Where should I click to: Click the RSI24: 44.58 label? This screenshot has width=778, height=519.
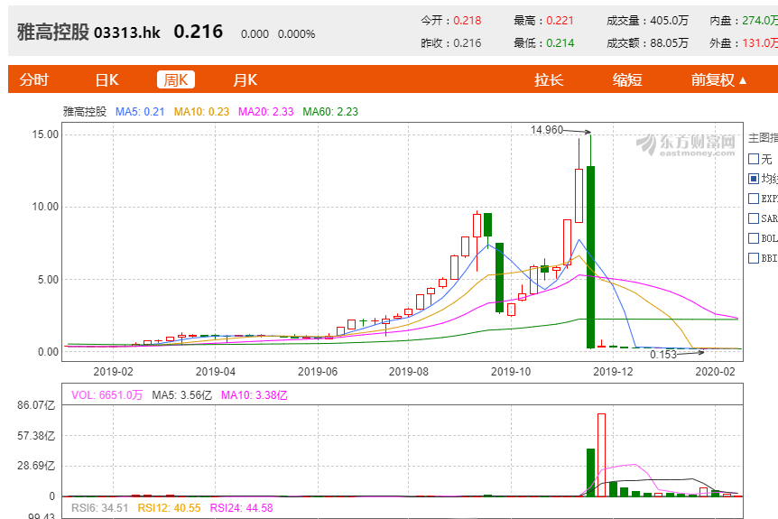242,508
